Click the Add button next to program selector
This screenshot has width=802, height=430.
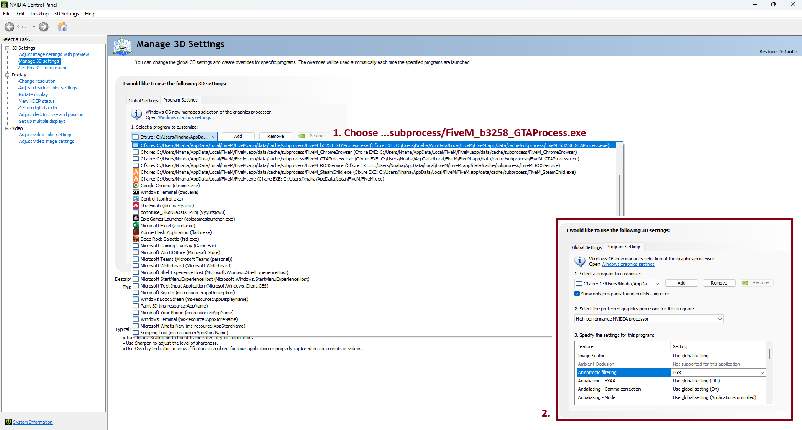click(238, 136)
